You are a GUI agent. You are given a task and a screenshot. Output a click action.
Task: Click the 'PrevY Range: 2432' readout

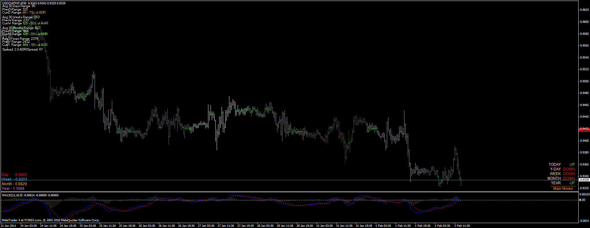16,42
